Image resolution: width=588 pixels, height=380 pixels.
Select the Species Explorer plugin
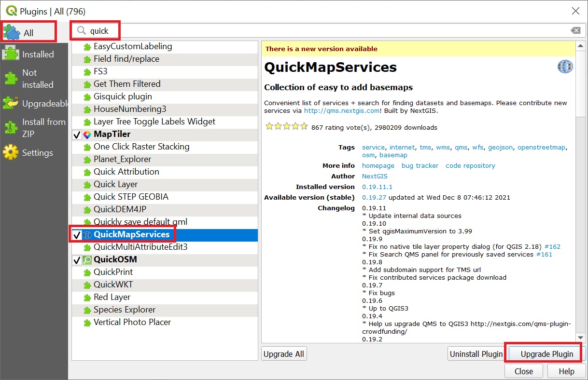[165, 310]
